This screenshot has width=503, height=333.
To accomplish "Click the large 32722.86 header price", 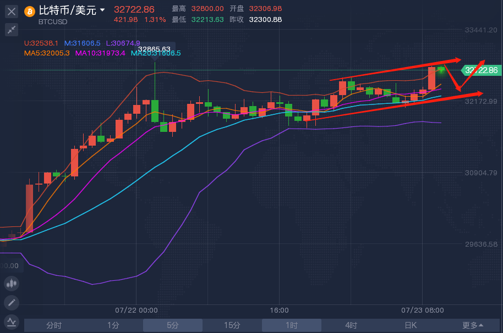I will click(x=134, y=9).
